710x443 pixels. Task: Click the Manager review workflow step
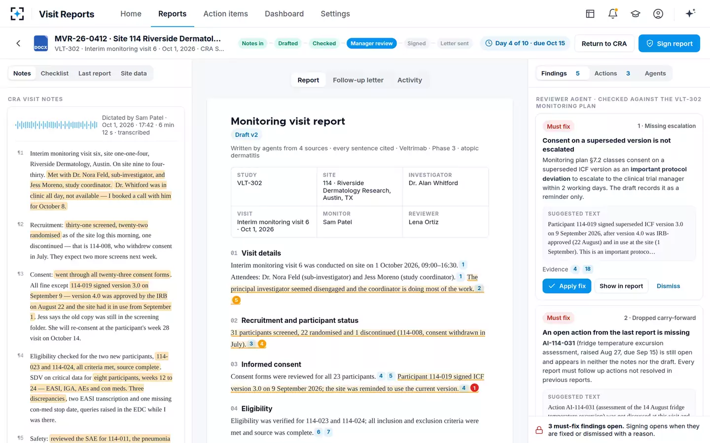(371, 43)
